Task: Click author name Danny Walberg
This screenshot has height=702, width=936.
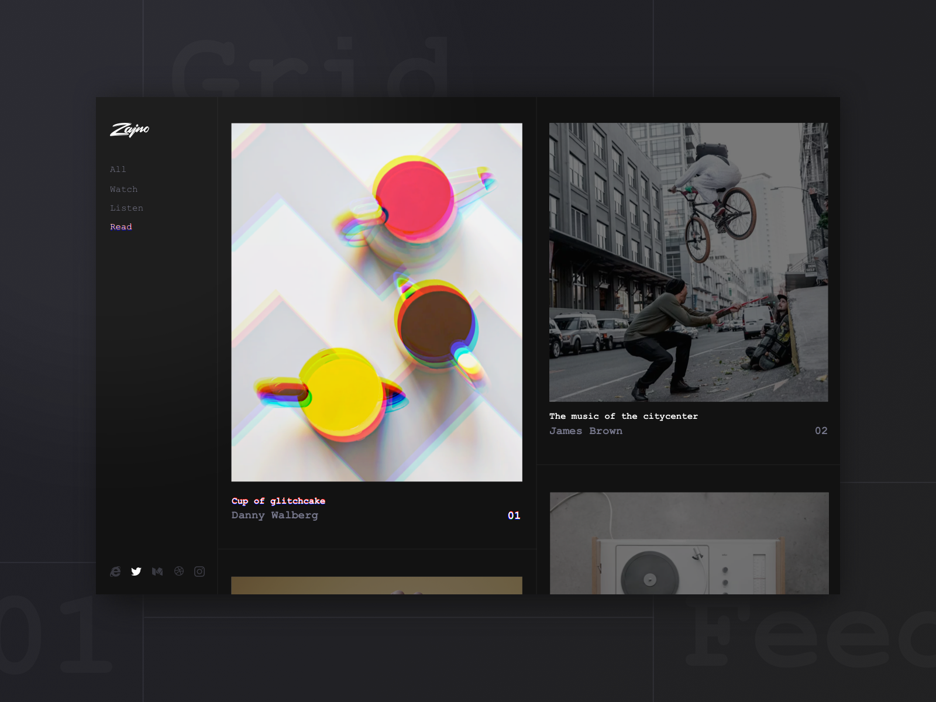Action: pos(274,515)
